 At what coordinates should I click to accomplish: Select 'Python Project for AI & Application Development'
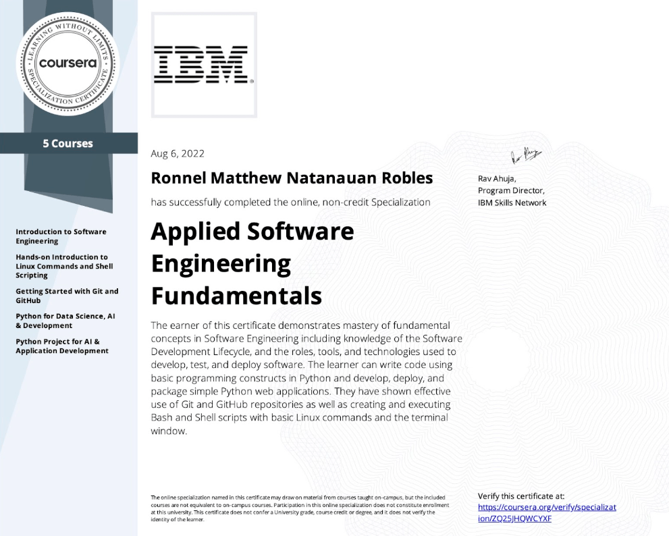pos(62,346)
